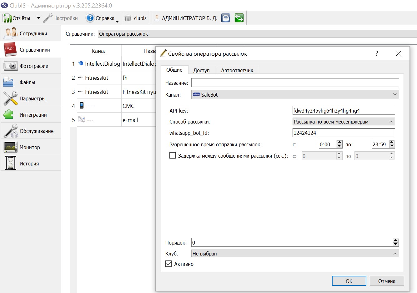417x293 pixels.
Task: Open the Способ рассылки dropdown
Action: coord(344,122)
